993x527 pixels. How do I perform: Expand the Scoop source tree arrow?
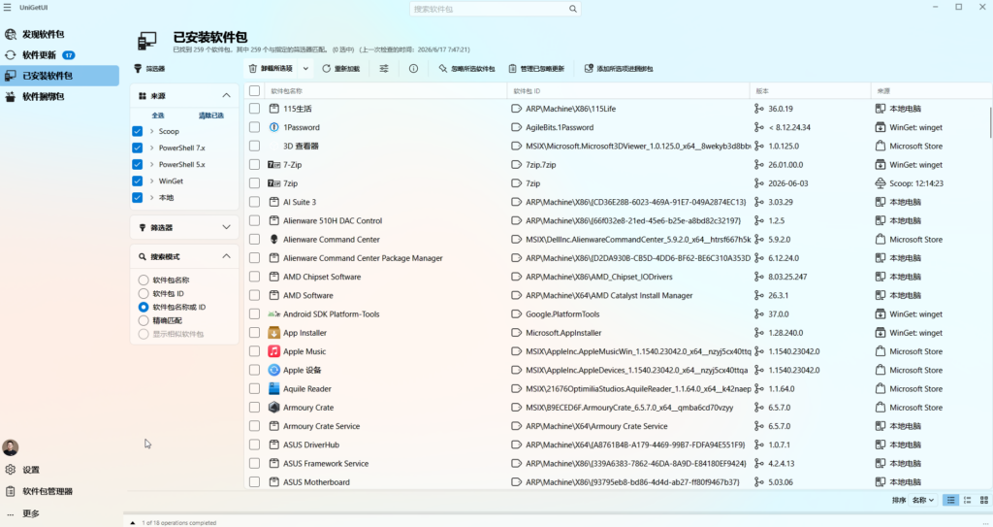152,131
